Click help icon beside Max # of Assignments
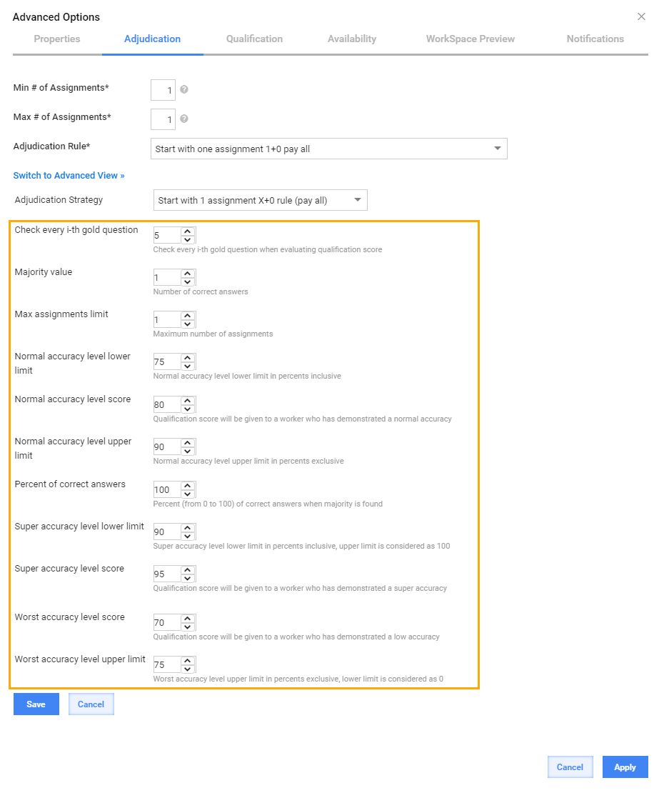This screenshot has height=798, width=659. click(x=184, y=119)
